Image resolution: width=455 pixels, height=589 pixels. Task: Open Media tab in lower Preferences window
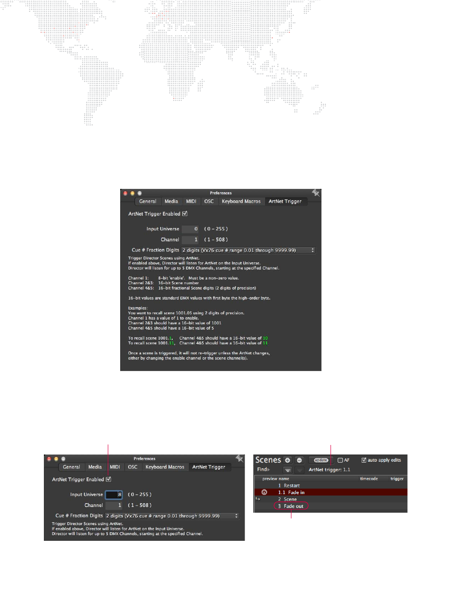pos(95,467)
